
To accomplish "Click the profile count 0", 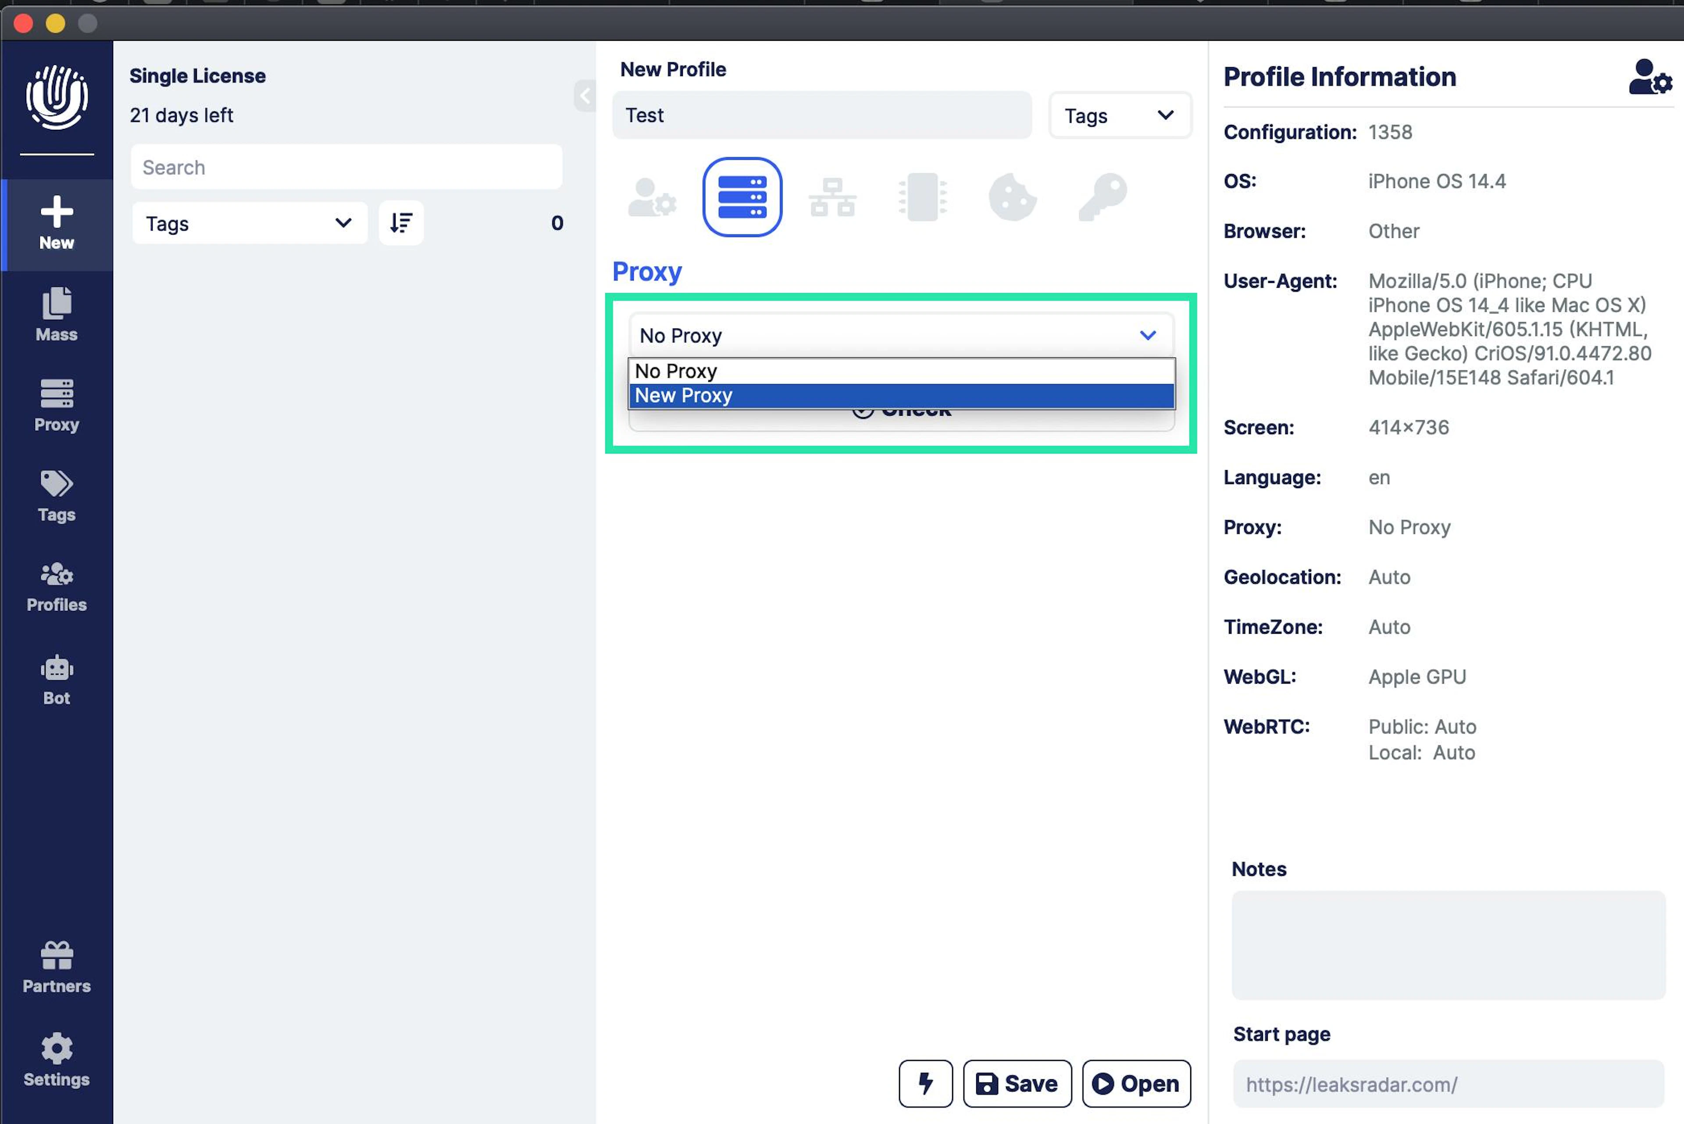I will (x=557, y=223).
